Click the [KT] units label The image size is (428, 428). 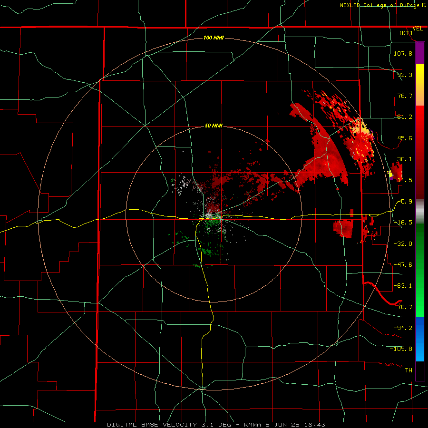click(406, 33)
